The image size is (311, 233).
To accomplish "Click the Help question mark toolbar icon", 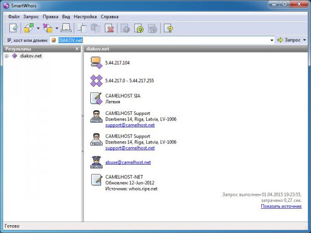I will pyautogui.click(x=168, y=28).
